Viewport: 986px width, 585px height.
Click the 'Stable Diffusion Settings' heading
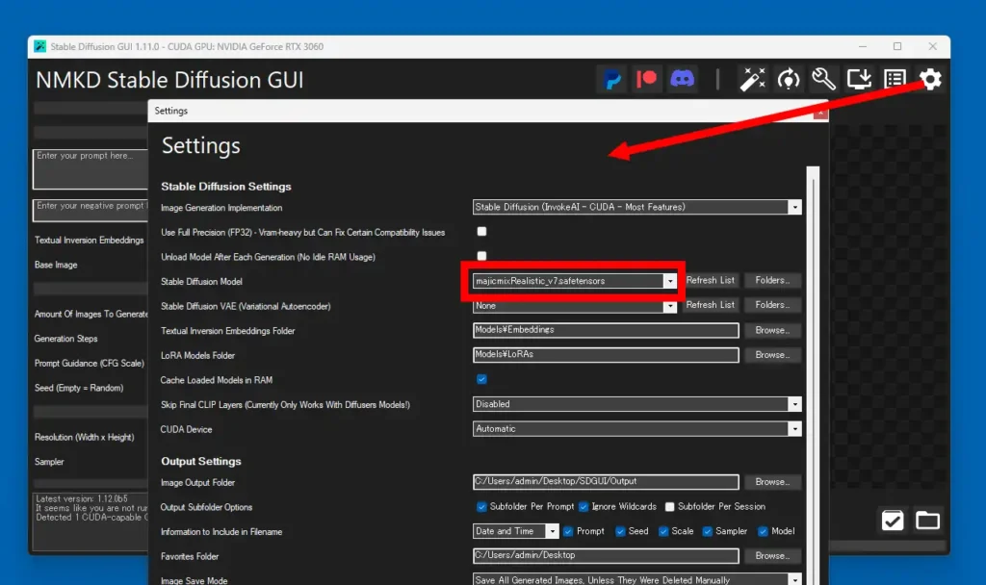[x=225, y=187]
